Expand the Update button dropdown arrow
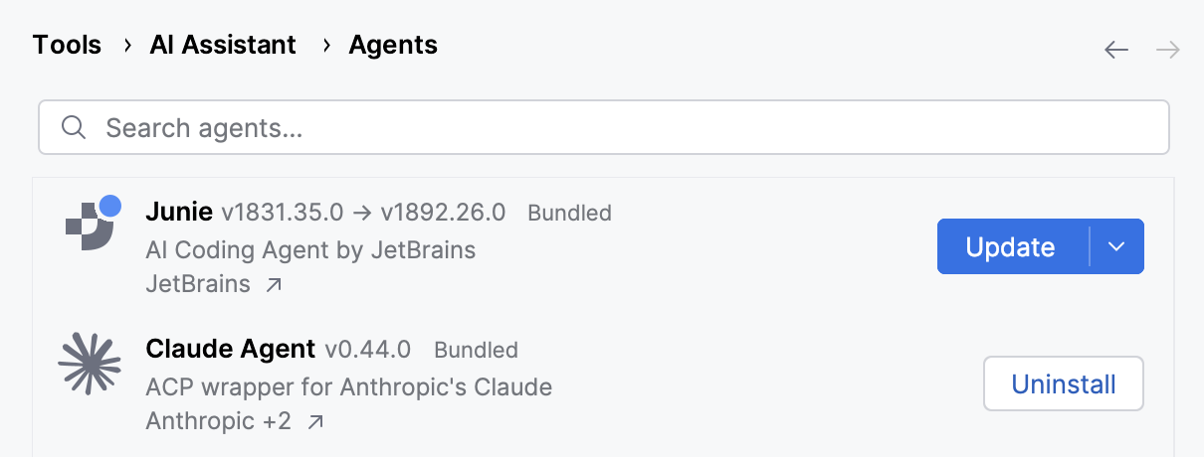The image size is (1204, 457). [x=1116, y=246]
